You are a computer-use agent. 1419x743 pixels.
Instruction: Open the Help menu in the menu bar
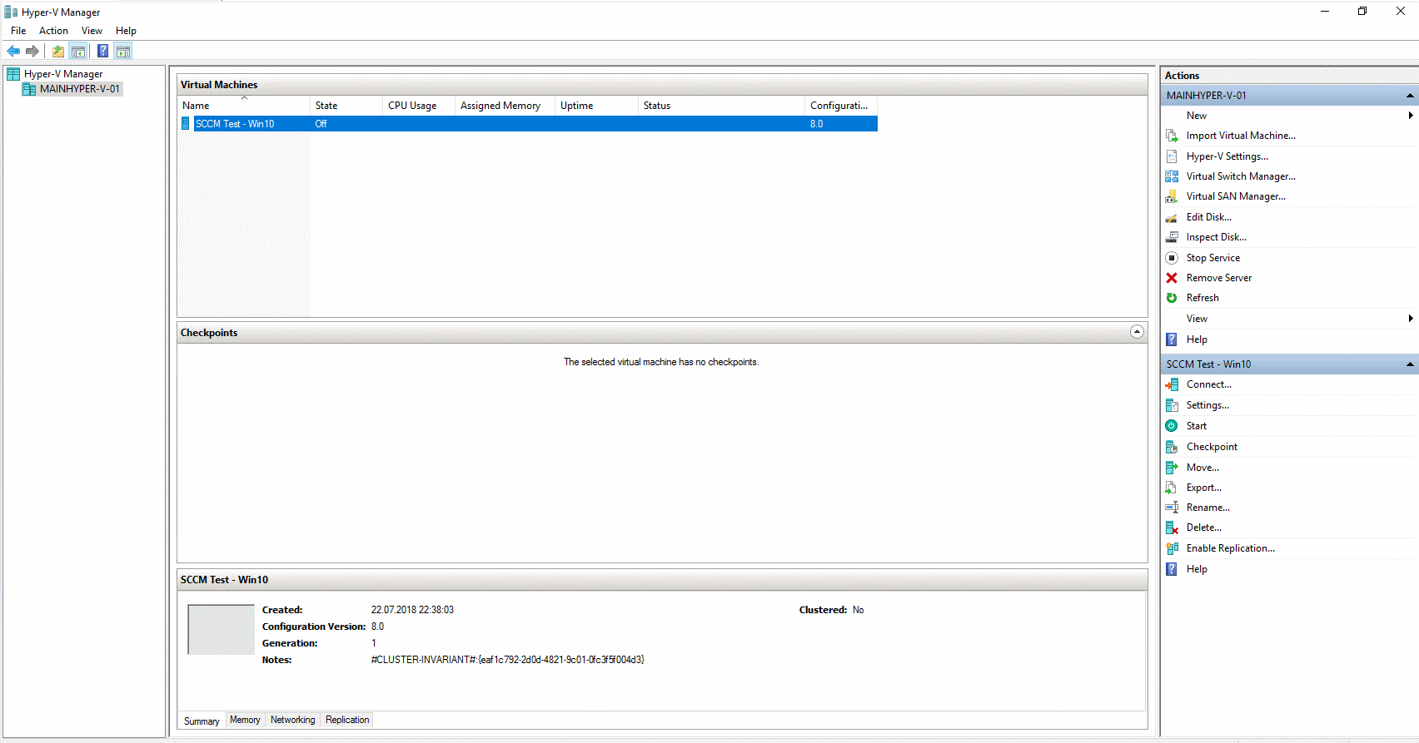[126, 31]
